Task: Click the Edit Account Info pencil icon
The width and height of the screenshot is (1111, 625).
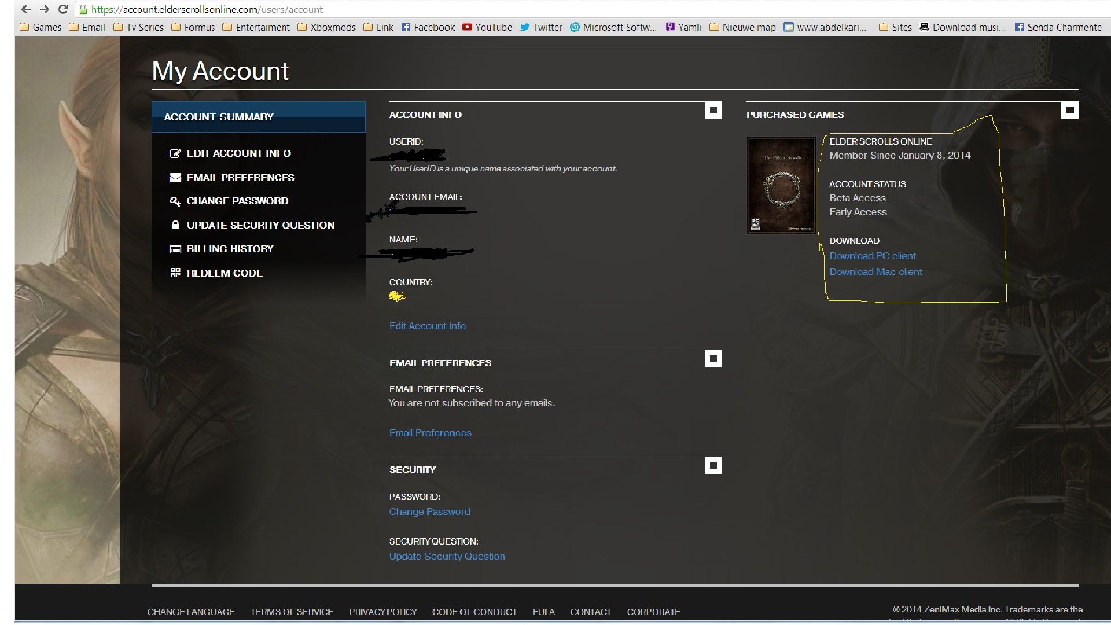Action: coord(175,153)
